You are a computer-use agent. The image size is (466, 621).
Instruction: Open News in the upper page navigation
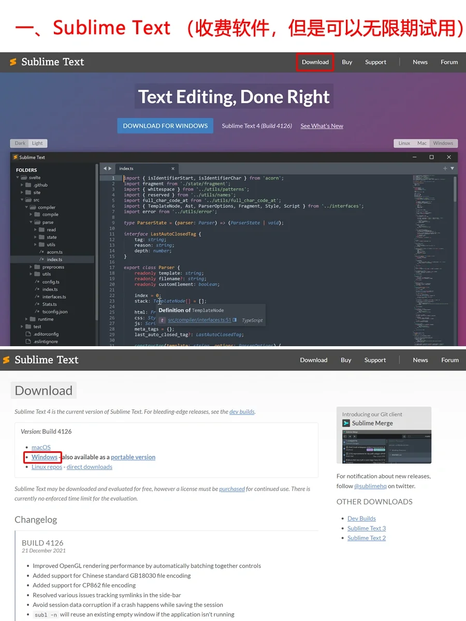(x=420, y=62)
